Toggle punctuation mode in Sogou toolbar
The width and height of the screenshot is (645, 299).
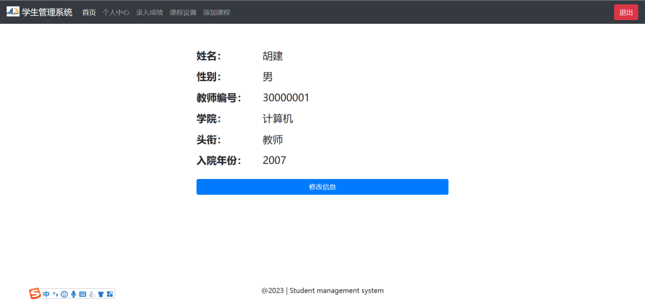pyautogui.click(x=55, y=294)
